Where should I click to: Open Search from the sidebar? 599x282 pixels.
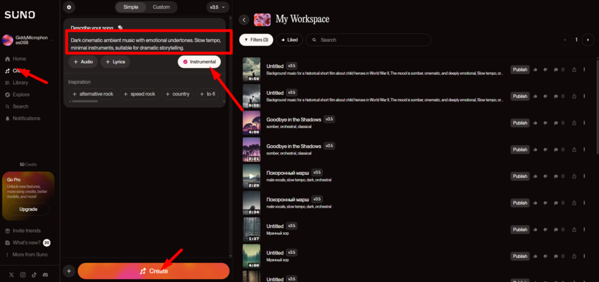[17, 106]
